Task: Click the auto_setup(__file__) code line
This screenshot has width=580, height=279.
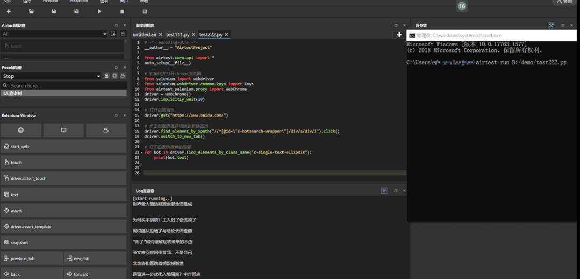Action: click(168, 63)
